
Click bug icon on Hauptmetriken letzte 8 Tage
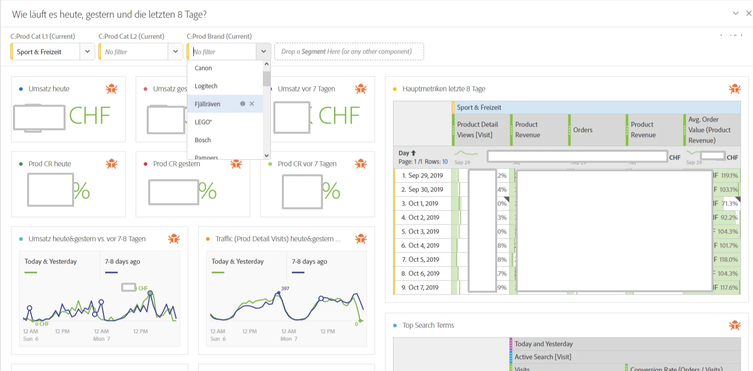[734, 89]
